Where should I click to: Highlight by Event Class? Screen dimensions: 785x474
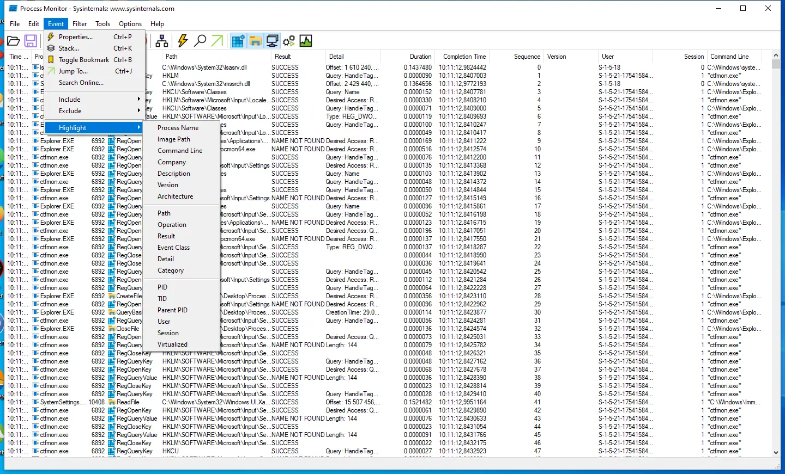coord(182,248)
